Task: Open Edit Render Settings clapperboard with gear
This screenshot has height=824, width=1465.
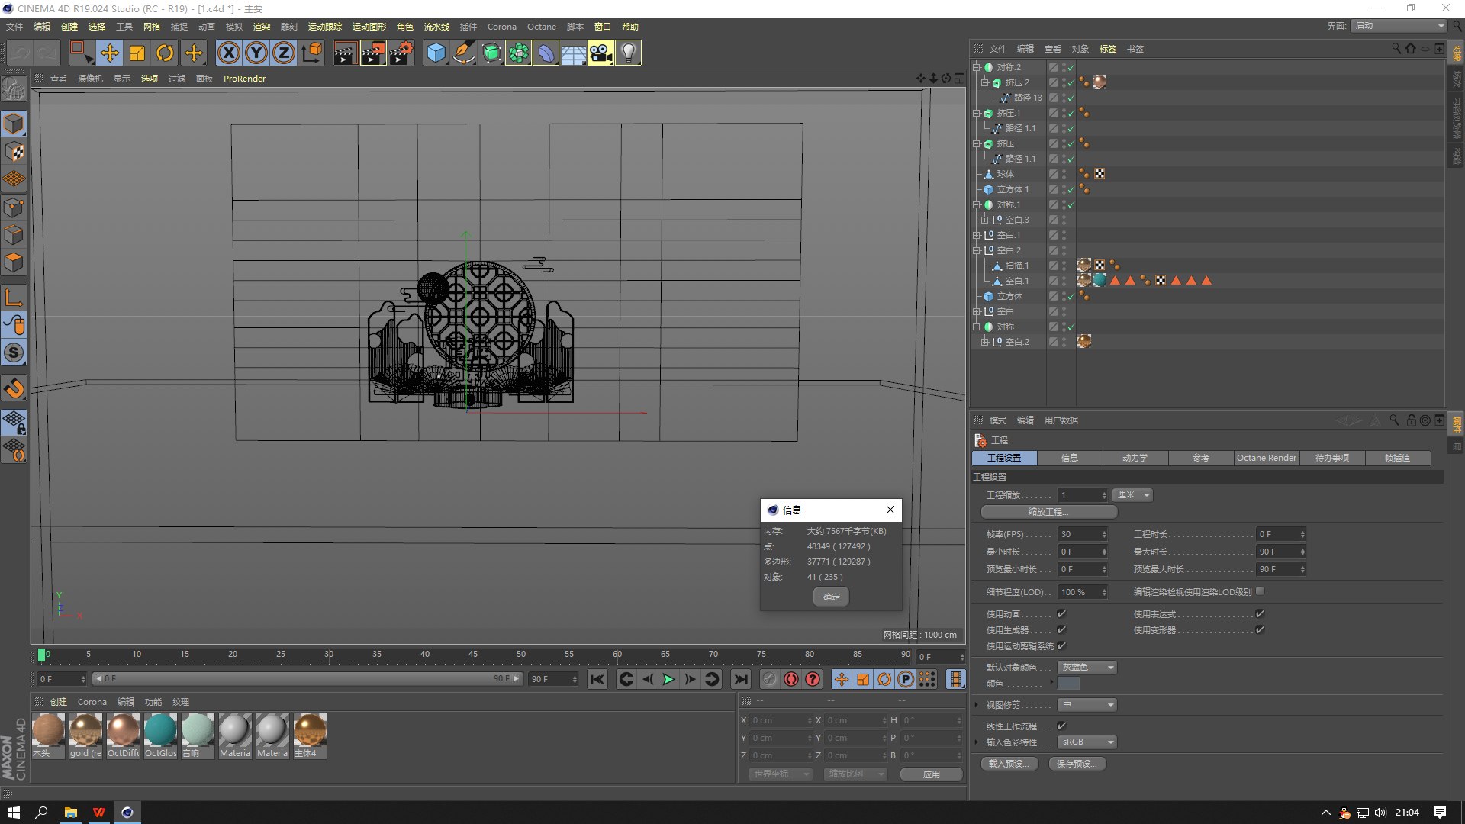Action: [x=401, y=53]
